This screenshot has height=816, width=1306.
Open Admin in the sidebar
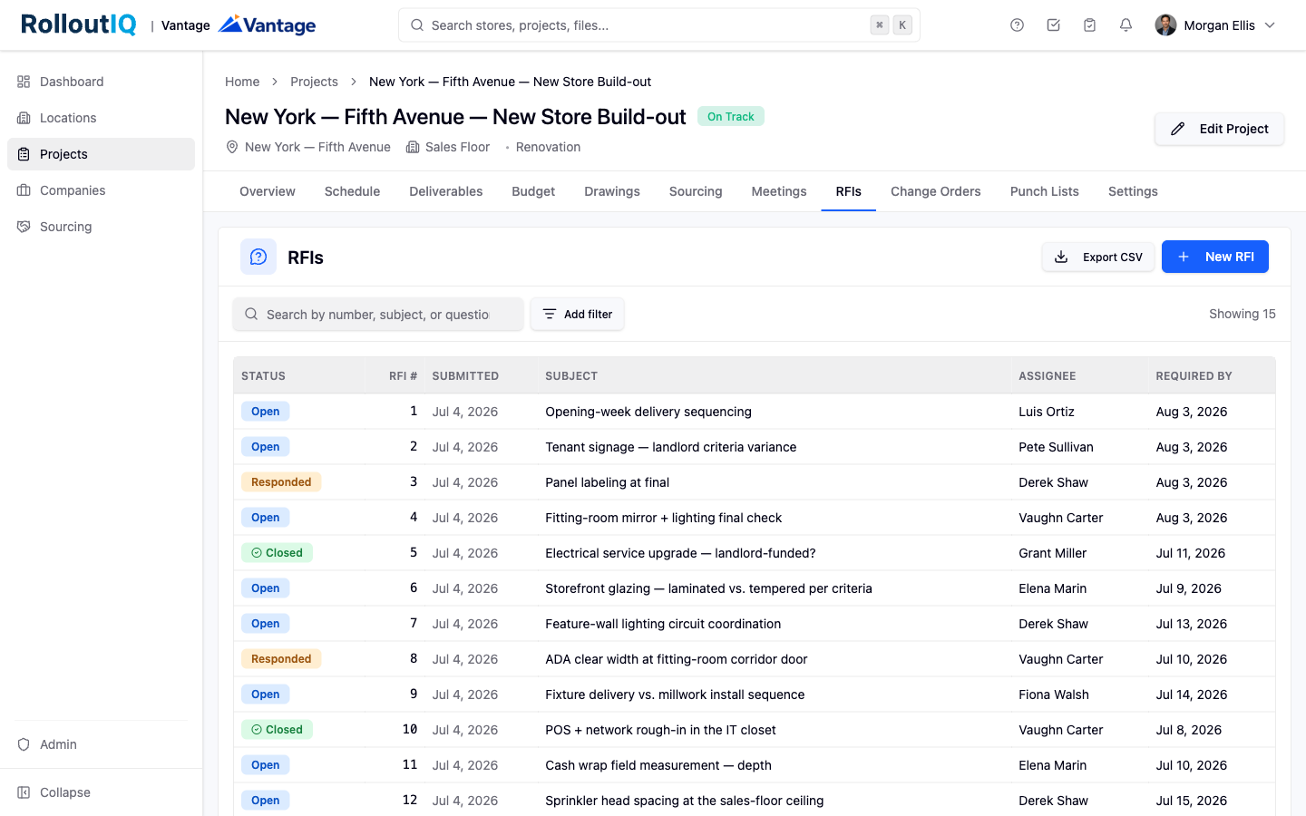click(x=101, y=744)
